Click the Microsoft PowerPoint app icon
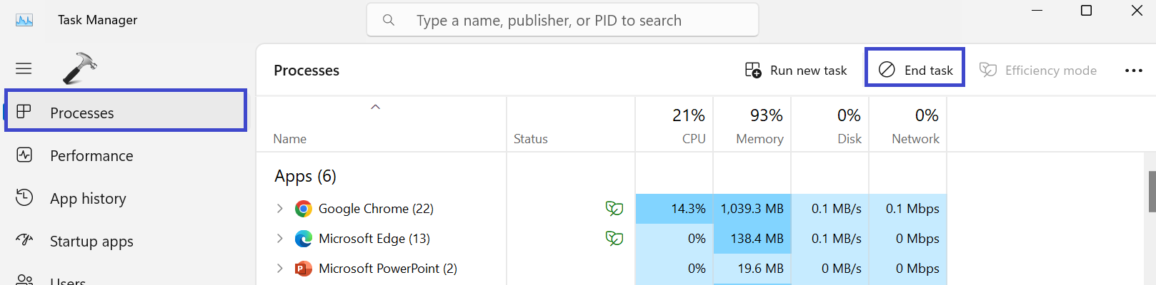The image size is (1156, 285). point(304,269)
